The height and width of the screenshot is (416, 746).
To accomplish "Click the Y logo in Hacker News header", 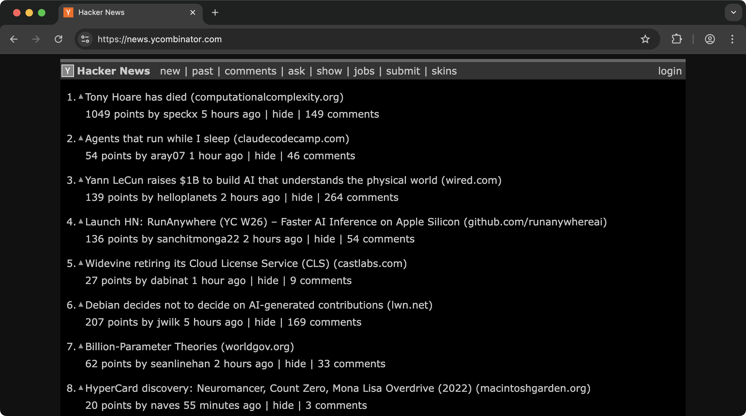I will click(x=68, y=71).
